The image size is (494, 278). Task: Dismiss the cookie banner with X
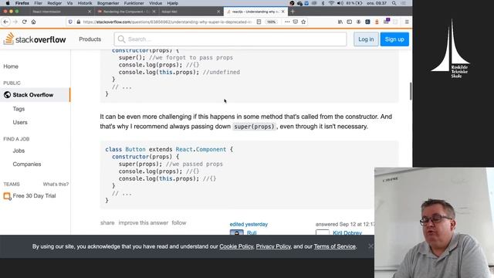370,246
